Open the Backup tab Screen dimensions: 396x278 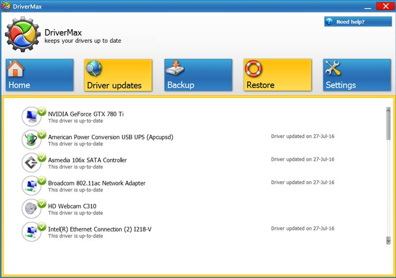point(198,75)
